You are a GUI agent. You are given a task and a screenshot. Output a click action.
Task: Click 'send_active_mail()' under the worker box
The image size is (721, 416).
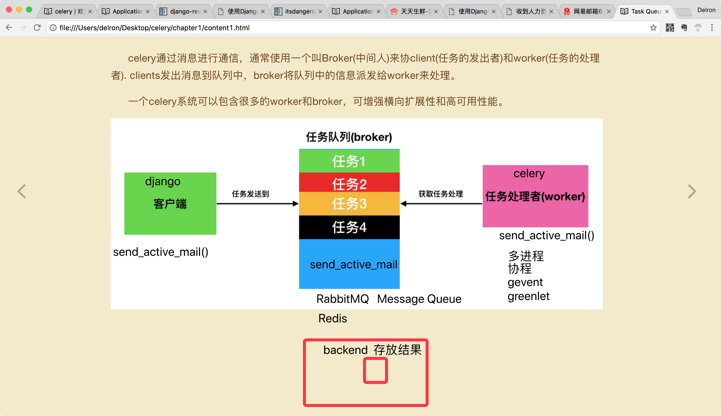pos(547,236)
